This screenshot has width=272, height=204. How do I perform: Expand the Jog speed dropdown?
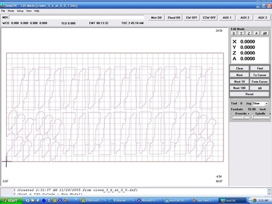266,104
